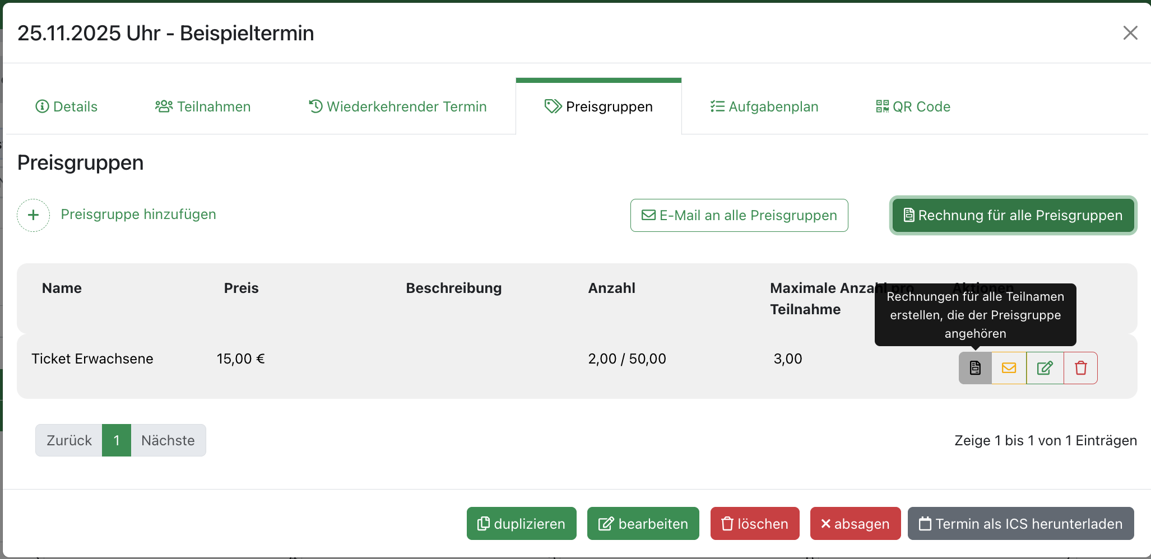Click the invoice icon for Ticket Erwachsene
Image resolution: width=1151 pixels, height=559 pixels.
(x=975, y=368)
